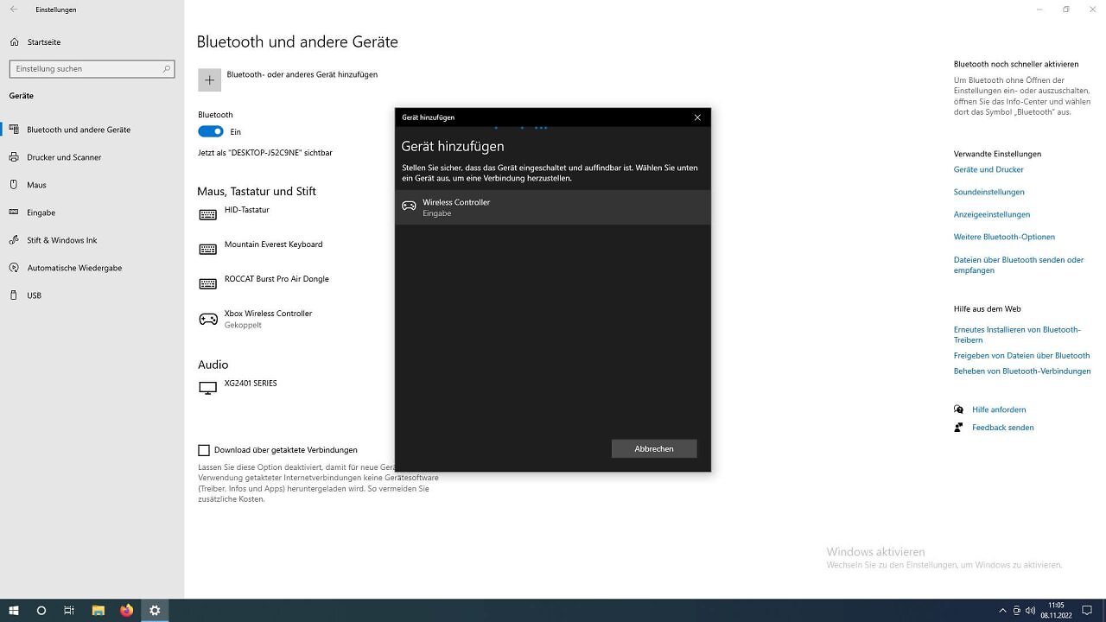
Task: Select Mountain Everest Keyboard icon
Action: point(208,249)
